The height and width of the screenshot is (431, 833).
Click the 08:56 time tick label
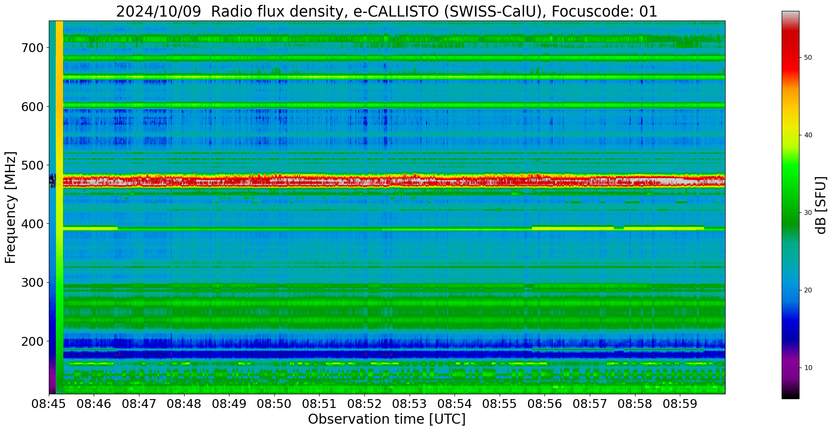[545, 404]
